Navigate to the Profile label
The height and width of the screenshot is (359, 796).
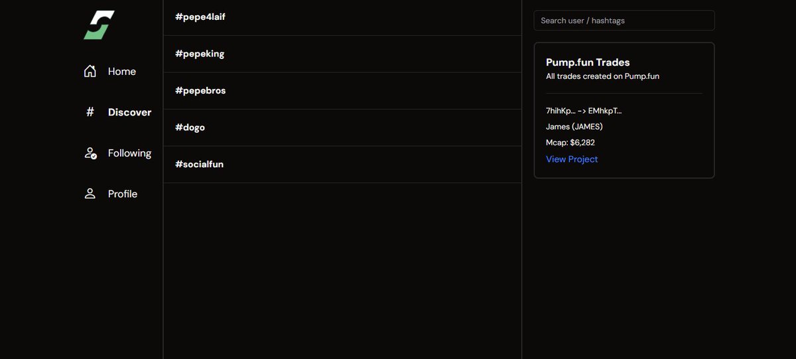click(x=123, y=194)
